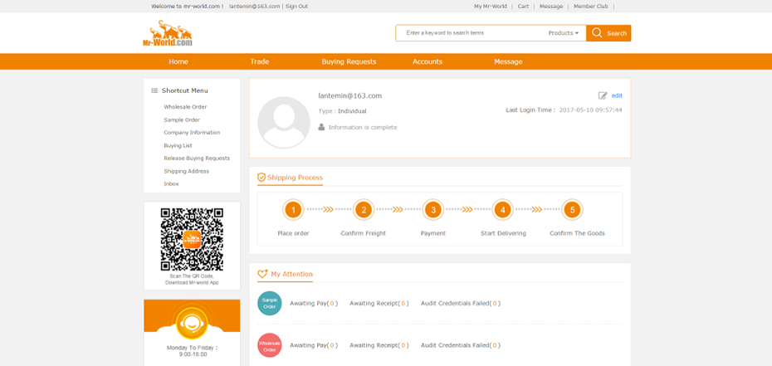Click the customer service headset icon
The image size is (772, 366).
[x=192, y=322]
